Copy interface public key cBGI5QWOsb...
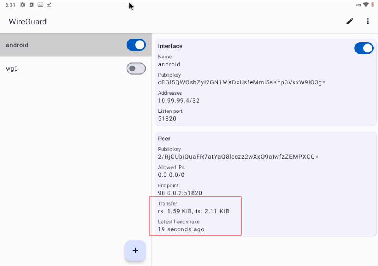The image size is (378, 266). click(242, 82)
